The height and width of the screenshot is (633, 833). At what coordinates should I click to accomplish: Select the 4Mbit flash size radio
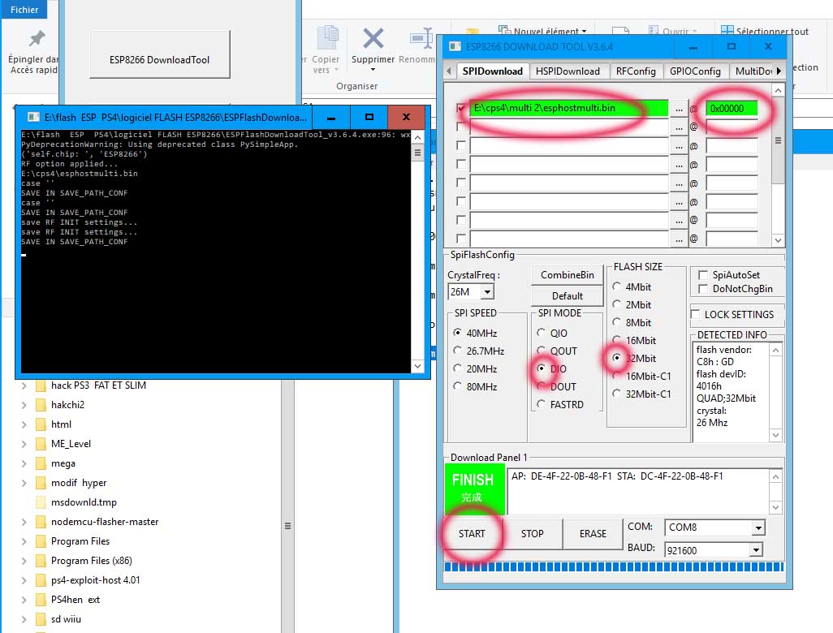[616, 286]
